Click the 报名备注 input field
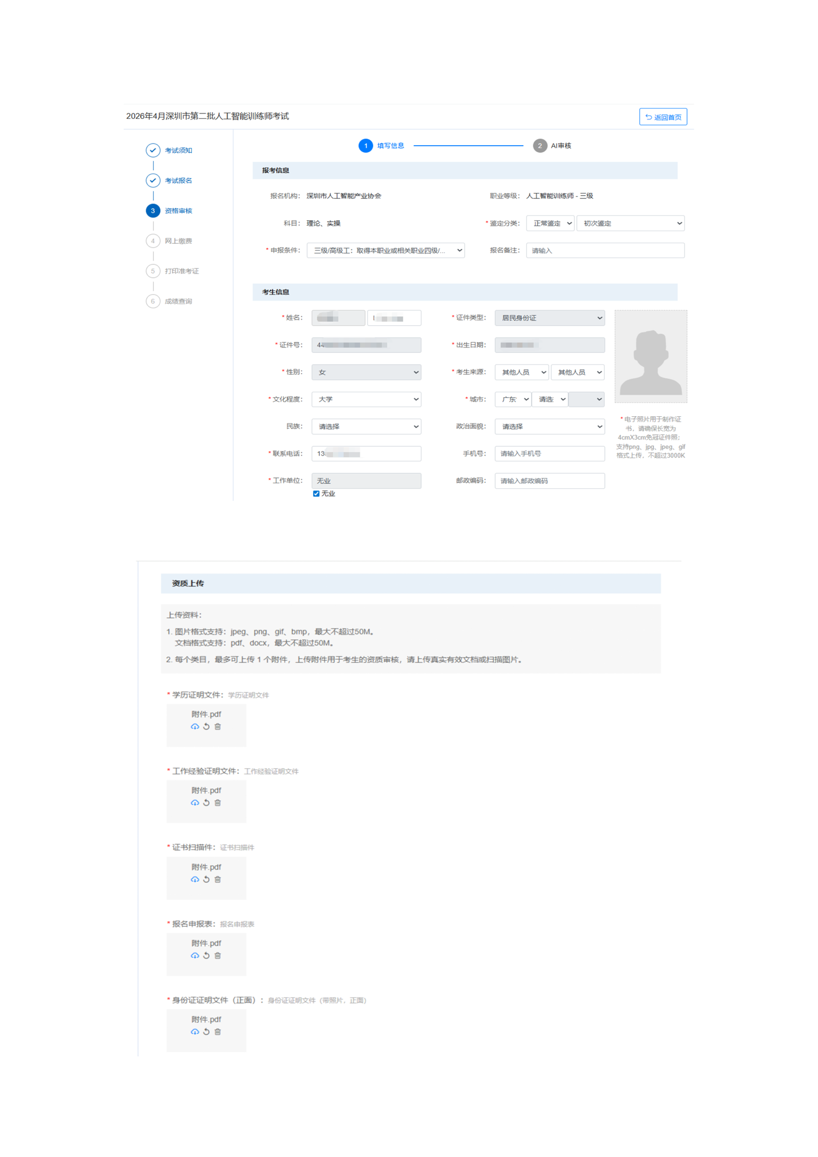This screenshot has height=1157, width=818. pos(605,250)
